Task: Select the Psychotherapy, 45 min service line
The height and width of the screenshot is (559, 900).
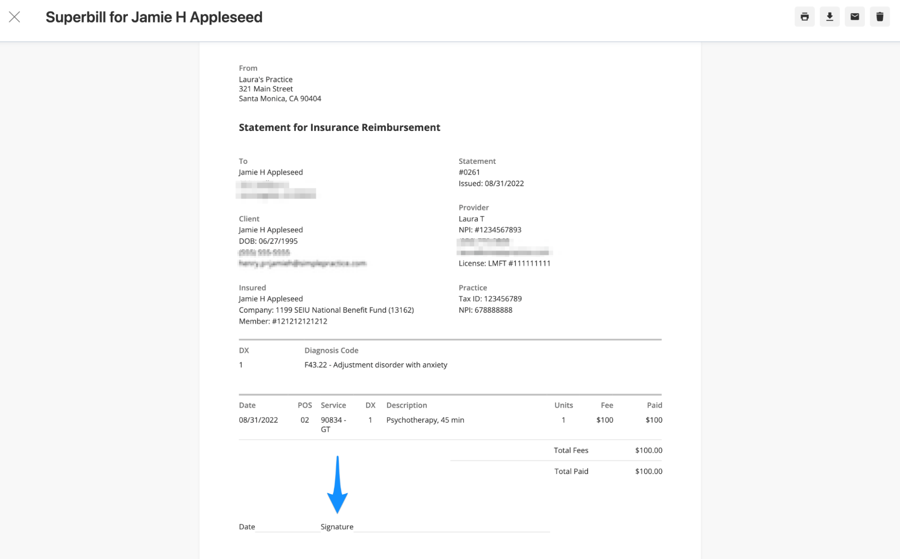Action: pos(425,420)
